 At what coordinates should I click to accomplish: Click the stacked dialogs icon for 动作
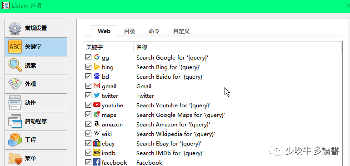tap(15, 102)
